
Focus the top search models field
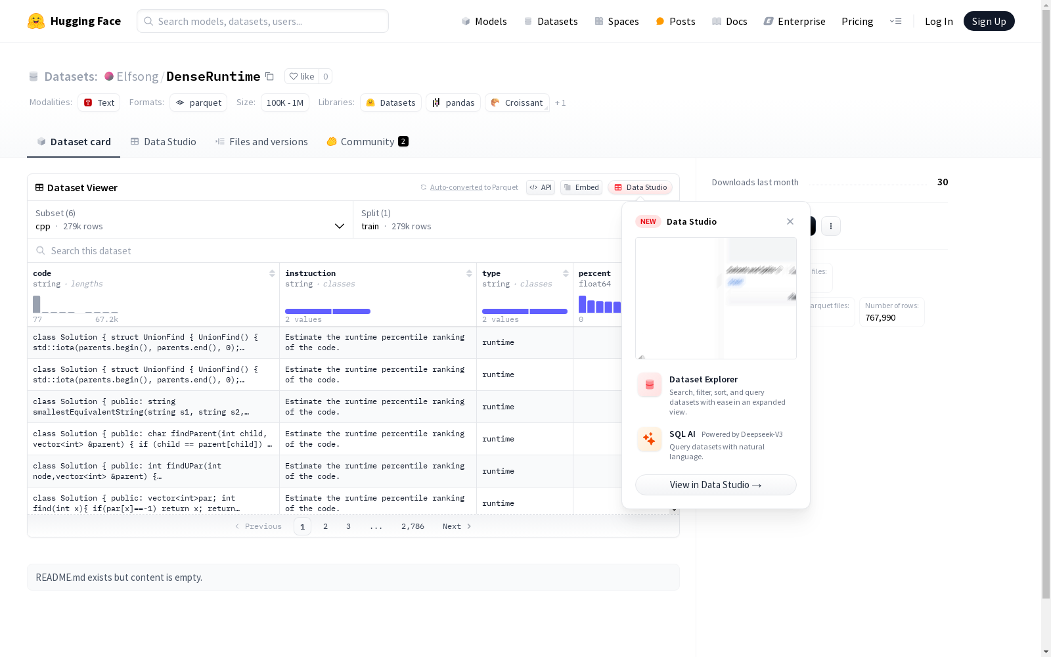263,21
